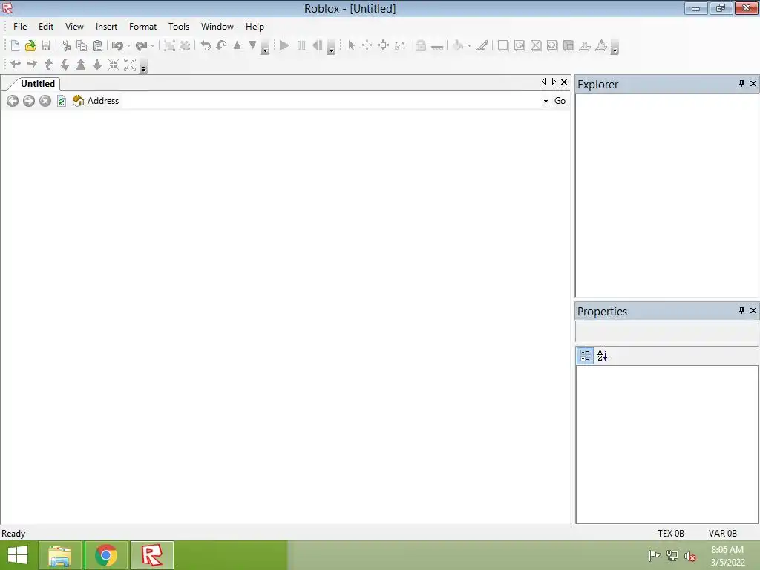Copy selection with the two-pages icon

click(x=82, y=45)
